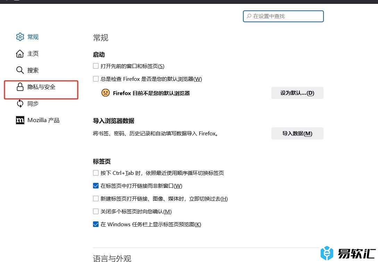Image resolution: width=378 pixels, height=262 pixels.
Task: Click the description 将书签、密码、历史记录和自动填写数据导入 Firefox
Action: pos(156,133)
